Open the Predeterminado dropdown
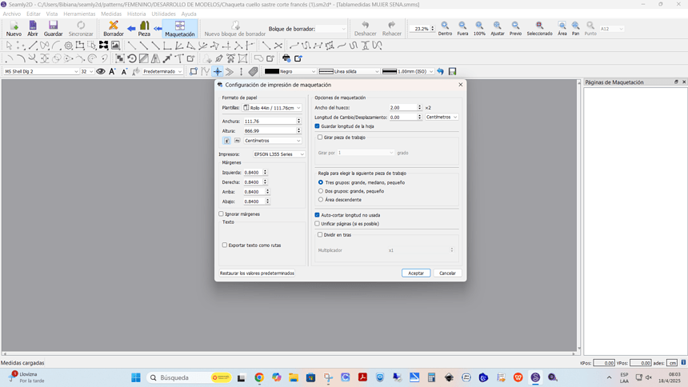 tap(162, 71)
